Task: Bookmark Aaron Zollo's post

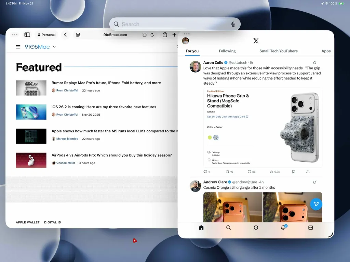Action: pyautogui.click(x=294, y=172)
